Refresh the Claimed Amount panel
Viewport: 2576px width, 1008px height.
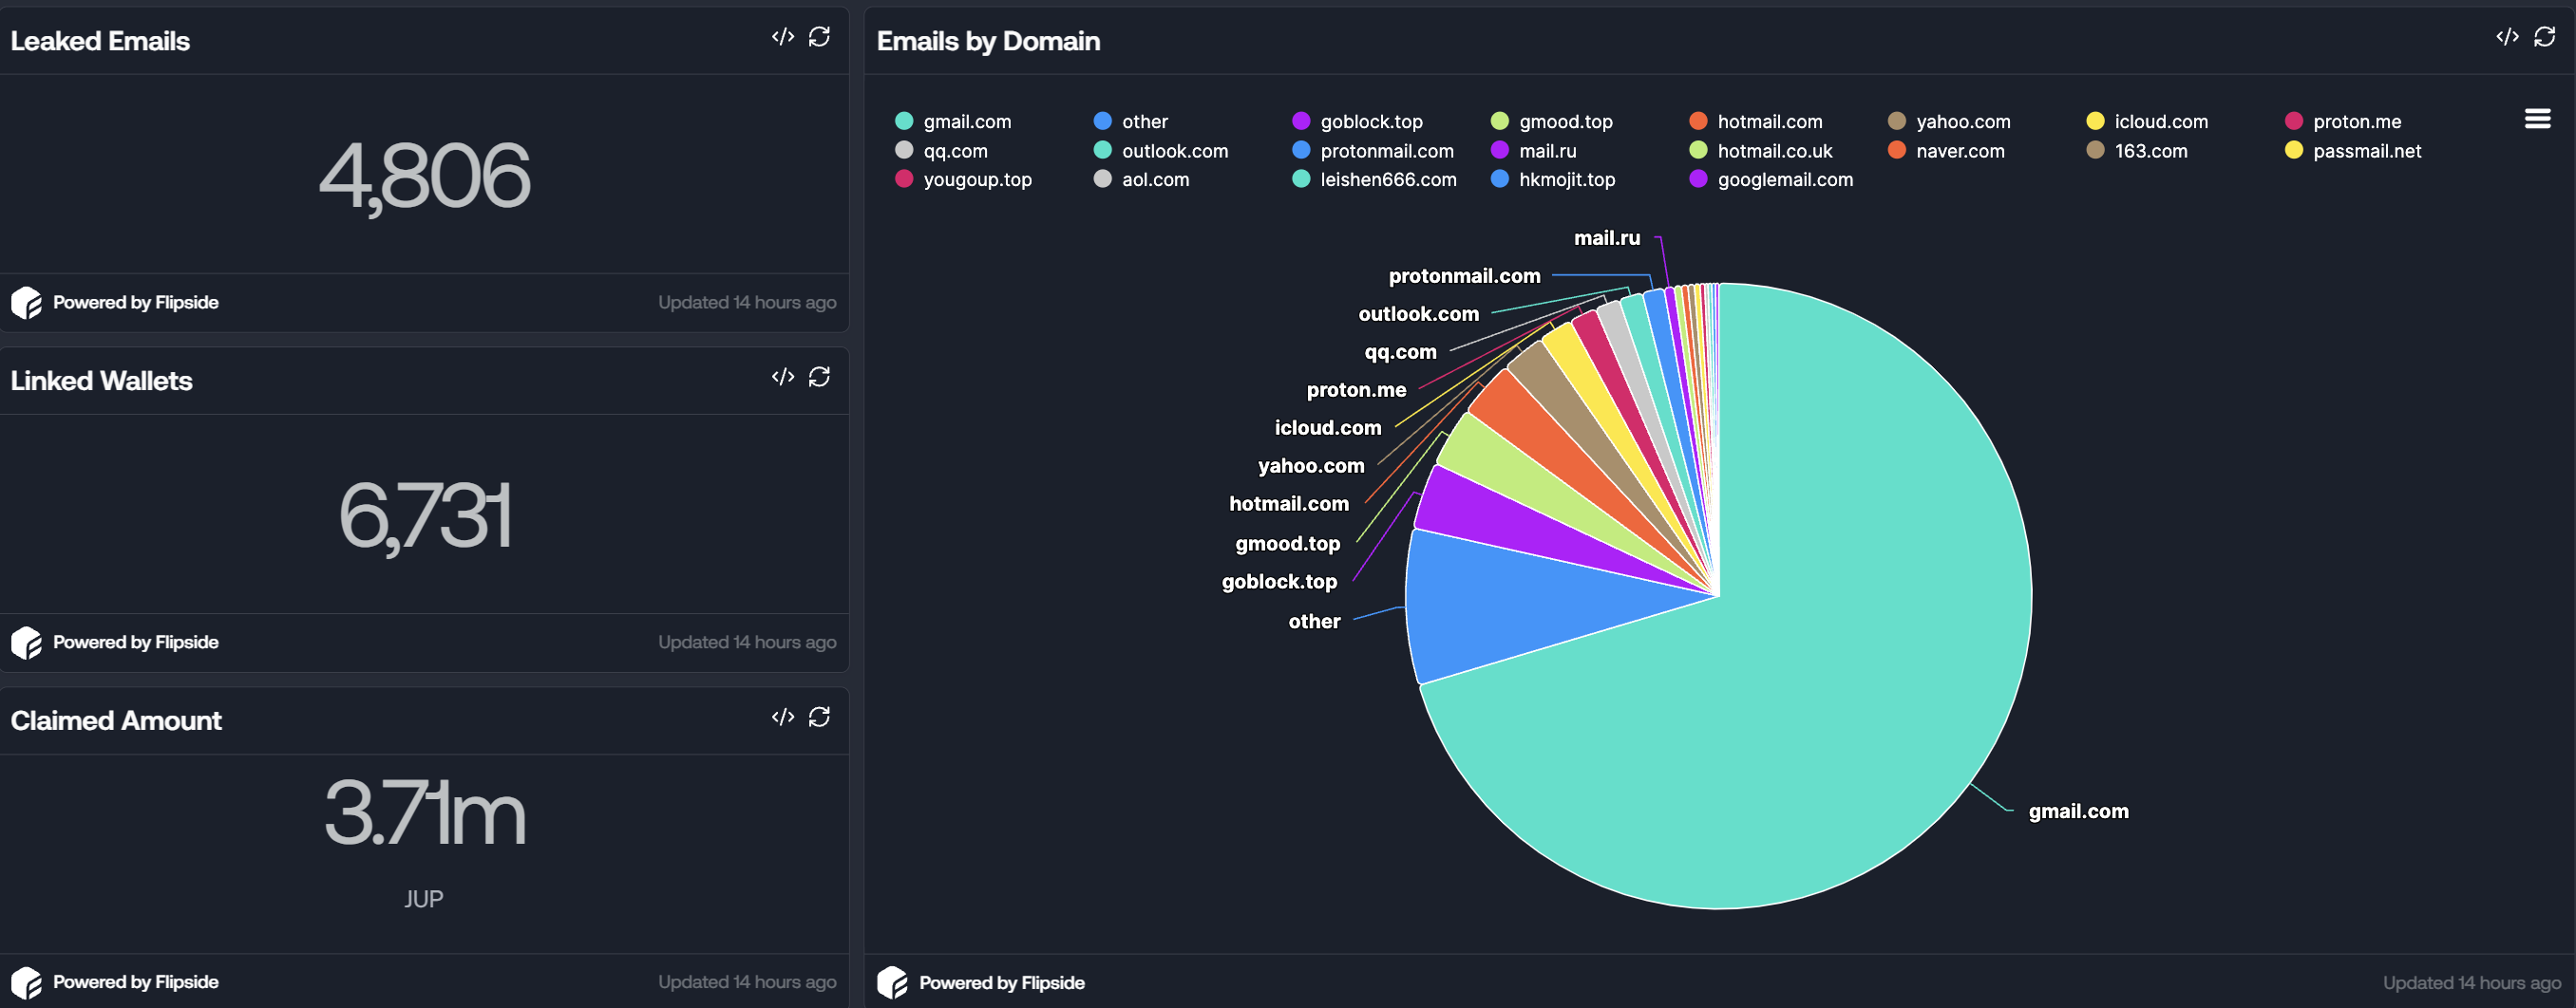tap(819, 718)
